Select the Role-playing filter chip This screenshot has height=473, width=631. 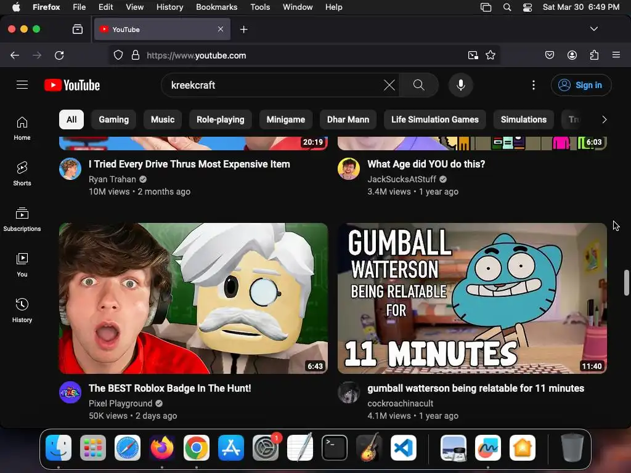click(x=221, y=119)
